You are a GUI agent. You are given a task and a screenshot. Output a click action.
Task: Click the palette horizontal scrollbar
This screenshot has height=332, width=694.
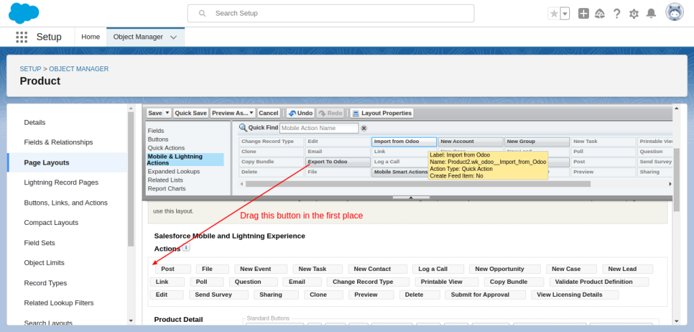(x=418, y=184)
